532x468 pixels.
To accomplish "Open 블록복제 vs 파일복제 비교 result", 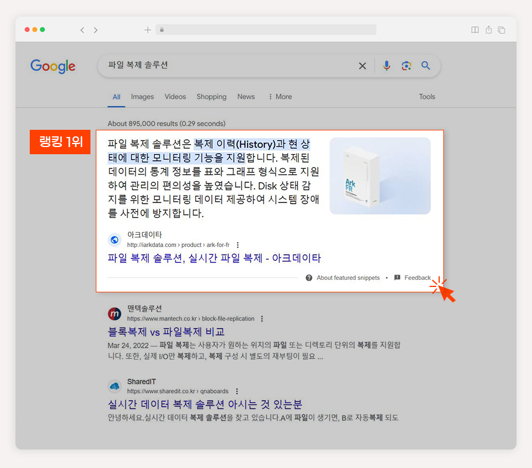I will point(166,332).
